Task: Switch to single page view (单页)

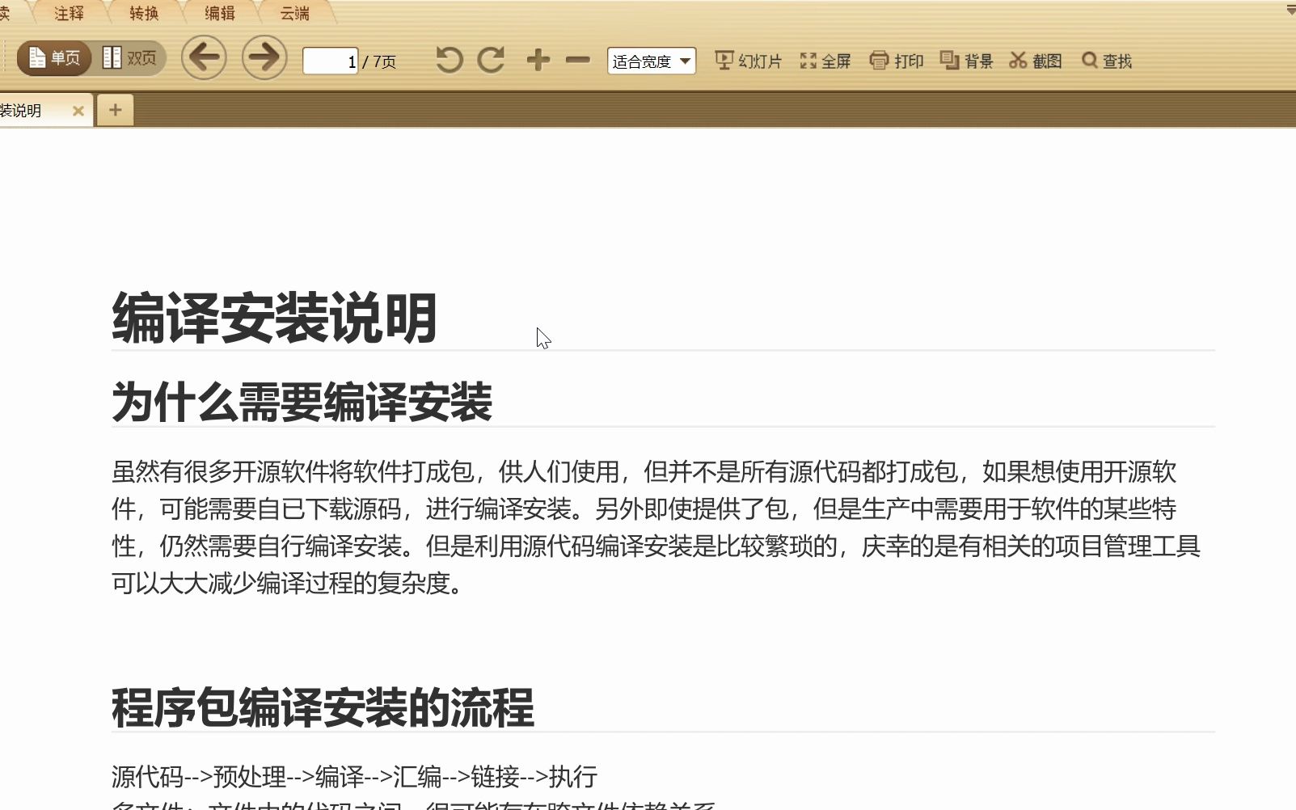Action: click(x=54, y=58)
